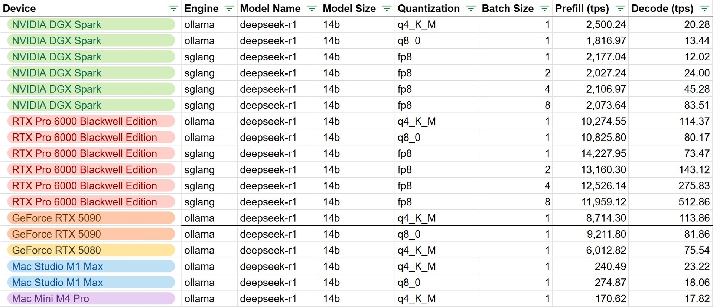
Task: Expand the first NVIDIA DGX Spark device chip
Action: [91, 24]
